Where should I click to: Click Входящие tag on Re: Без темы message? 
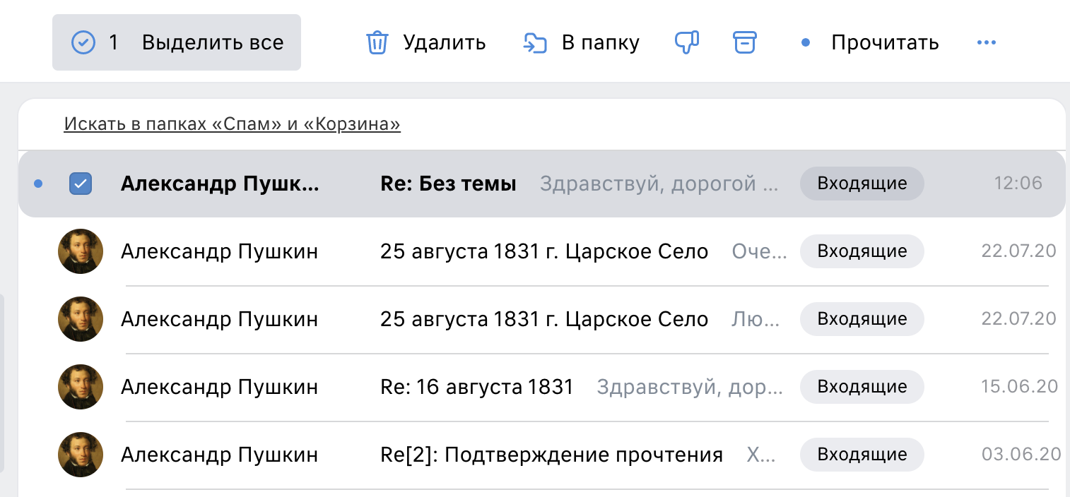click(x=862, y=184)
